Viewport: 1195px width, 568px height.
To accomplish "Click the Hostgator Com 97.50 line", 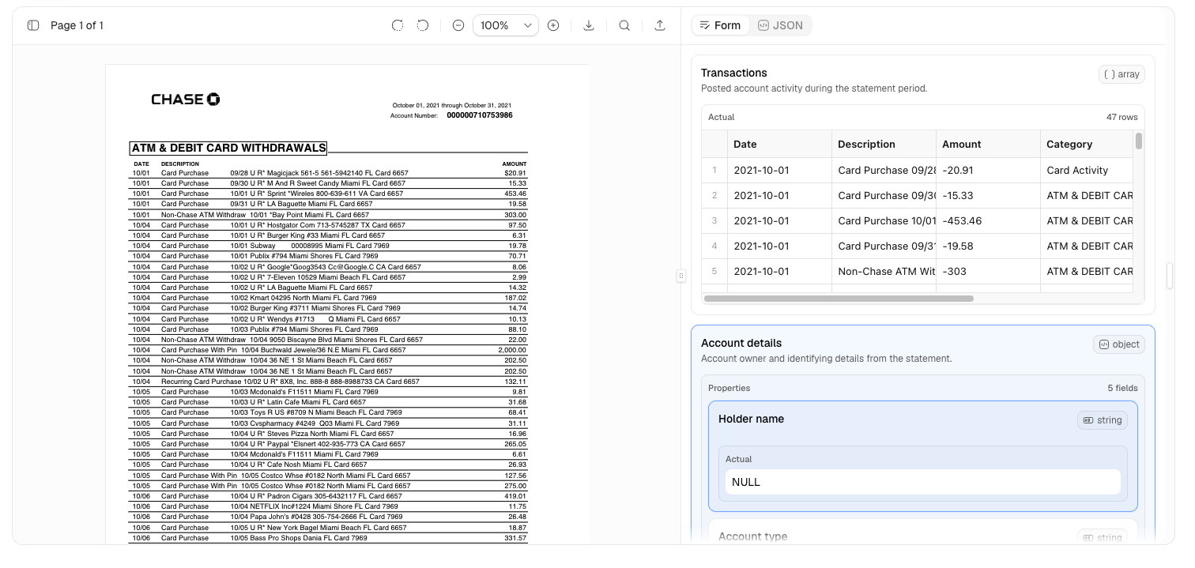I will 329,225.
